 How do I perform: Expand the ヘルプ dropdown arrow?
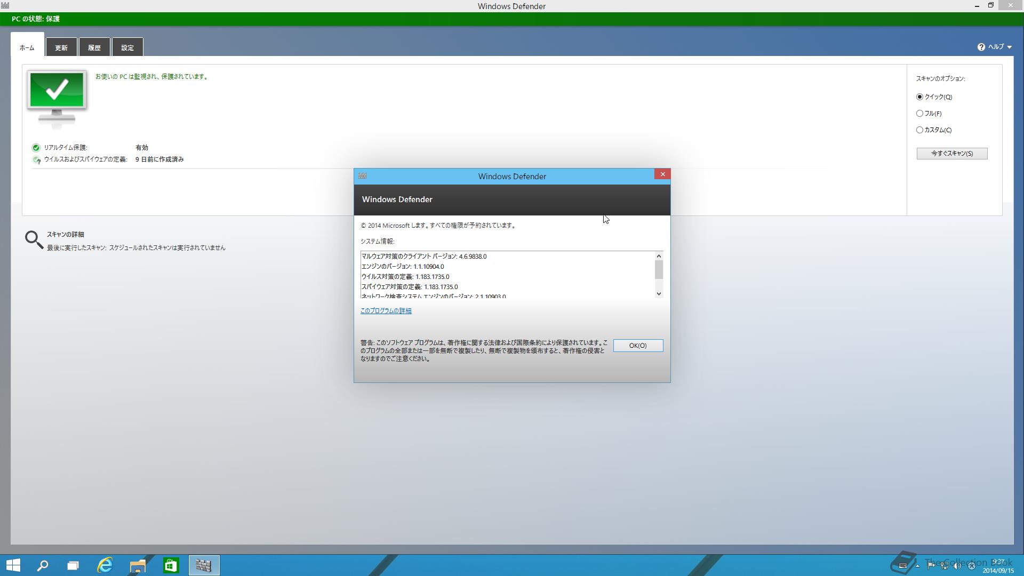(x=1010, y=47)
